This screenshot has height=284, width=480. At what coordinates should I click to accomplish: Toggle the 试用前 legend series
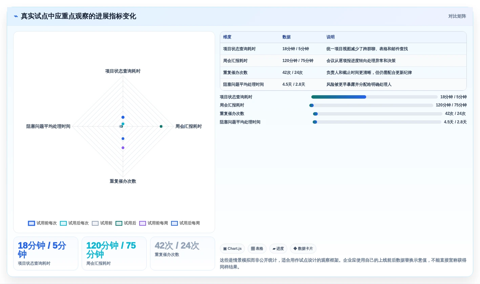coord(102,223)
